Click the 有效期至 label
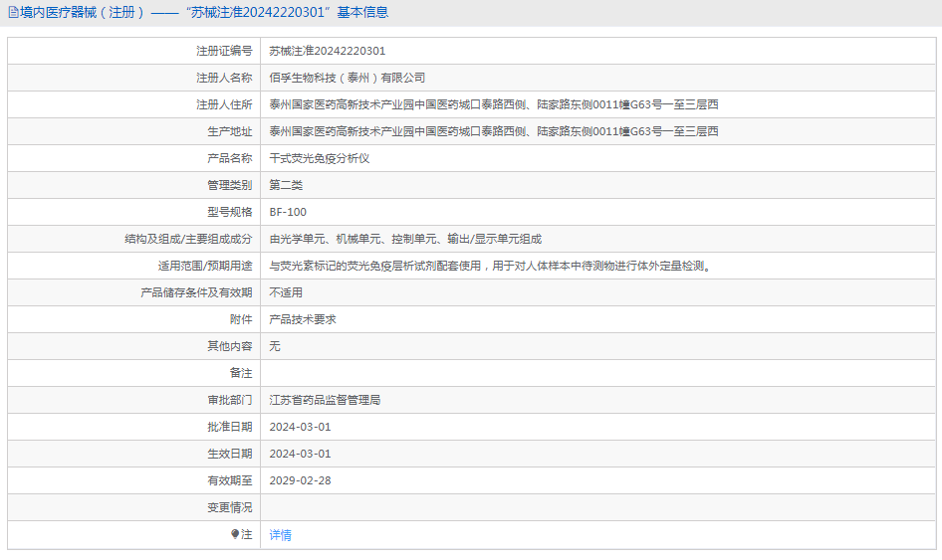942x560 pixels. [229, 480]
